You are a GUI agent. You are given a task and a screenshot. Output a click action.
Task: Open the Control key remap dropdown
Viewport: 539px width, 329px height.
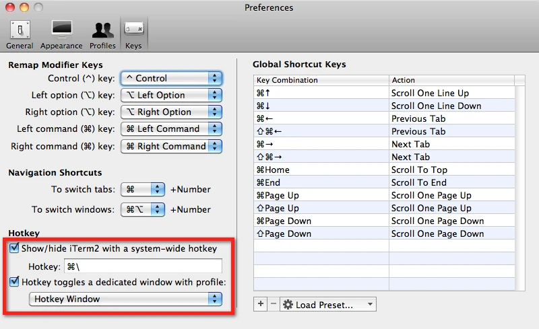[x=171, y=78]
